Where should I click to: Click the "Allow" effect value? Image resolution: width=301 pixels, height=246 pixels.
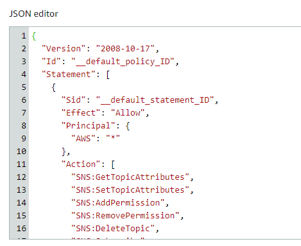pos(128,113)
